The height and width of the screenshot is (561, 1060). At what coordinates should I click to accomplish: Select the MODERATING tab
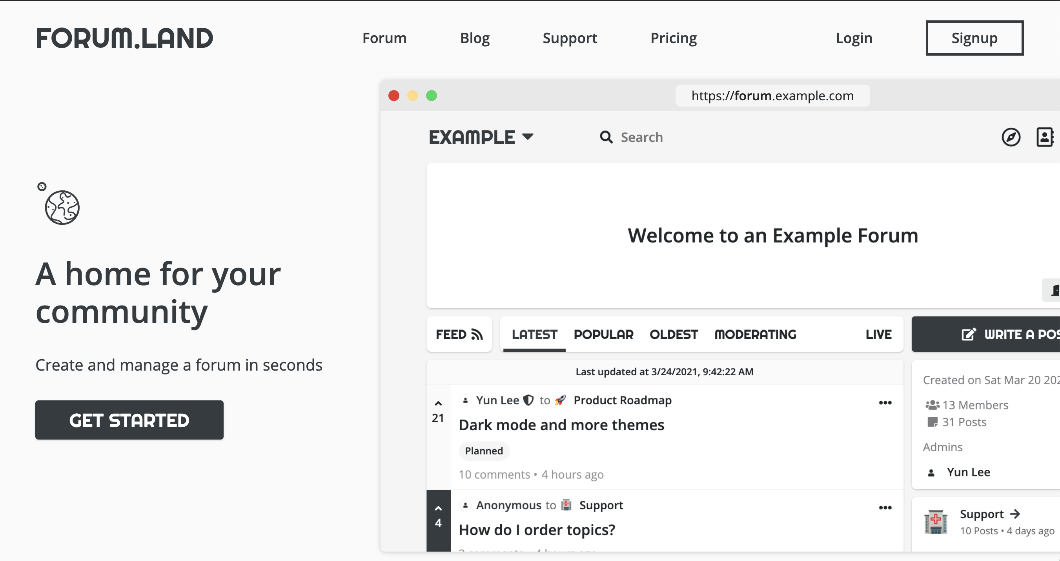click(x=755, y=335)
